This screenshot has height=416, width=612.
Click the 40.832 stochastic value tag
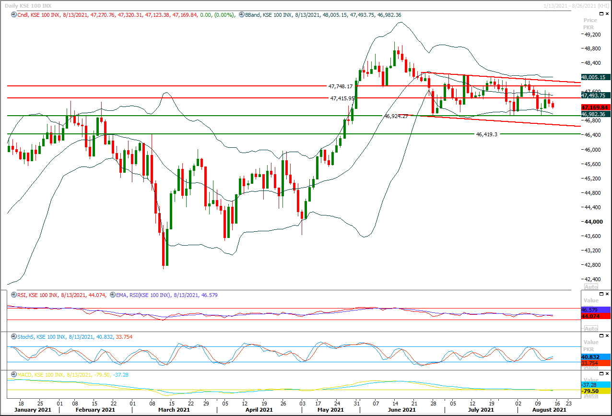[595, 357]
